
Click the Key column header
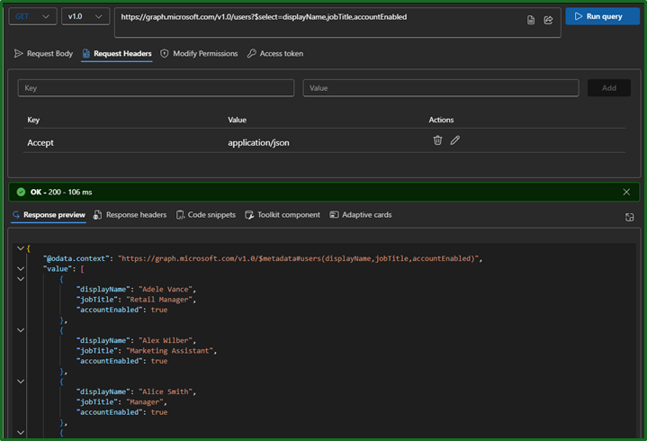(x=33, y=120)
